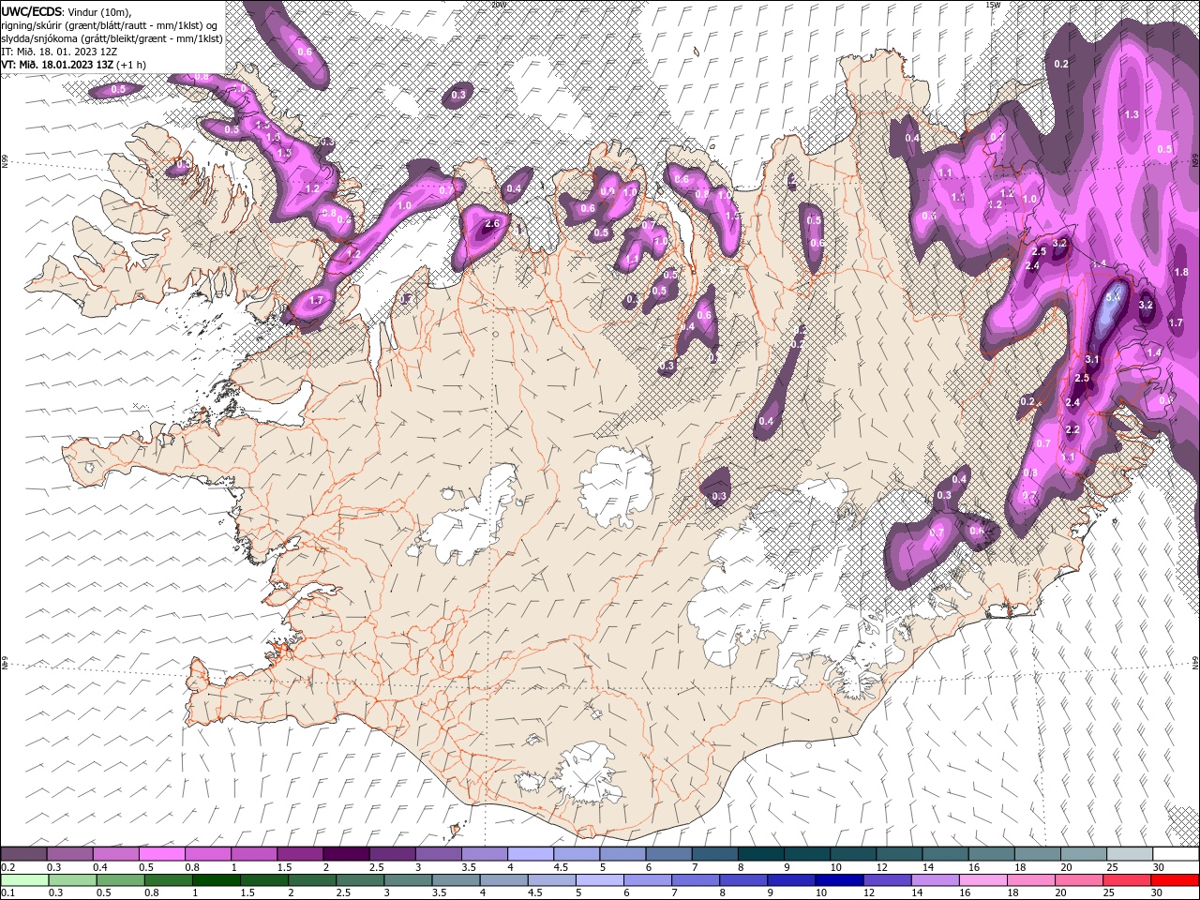1200x900 pixels.
Task: Select upper legend dark teal swatch between 9 and 10
Action: (x=807, y=853)
